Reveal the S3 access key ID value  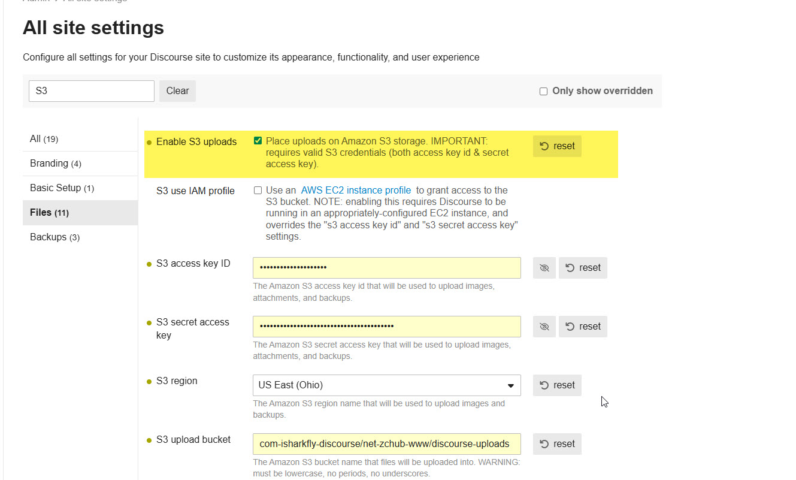pyautogui.click(x=544, y=268)
